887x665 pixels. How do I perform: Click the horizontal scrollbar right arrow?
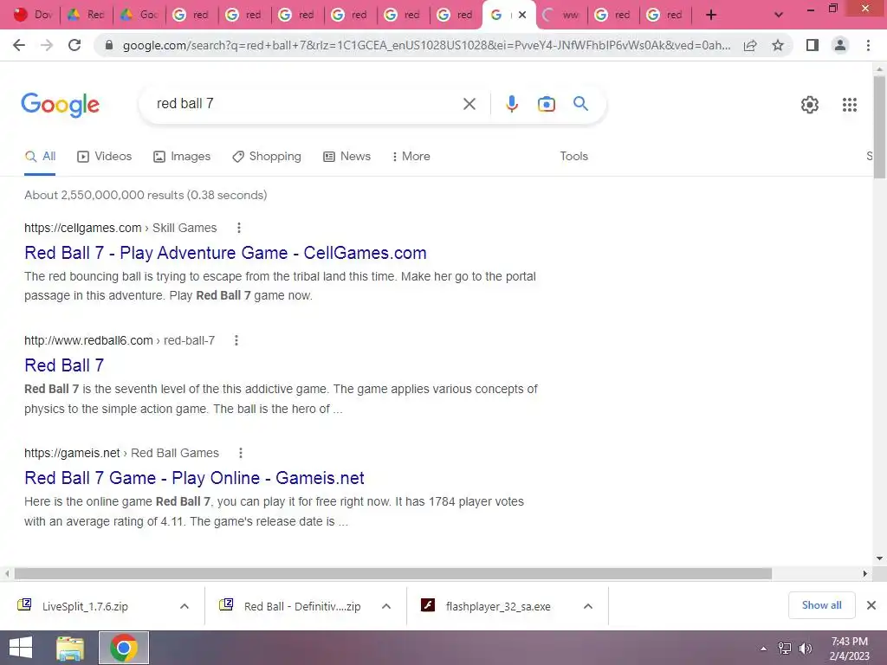(x=864, y=573)
